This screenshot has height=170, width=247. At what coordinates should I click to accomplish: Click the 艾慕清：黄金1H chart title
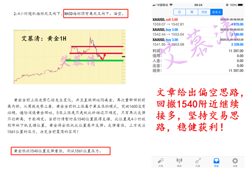[x=44, y=38]
